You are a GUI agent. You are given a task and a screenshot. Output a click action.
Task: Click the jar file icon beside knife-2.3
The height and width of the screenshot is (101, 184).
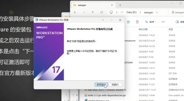[x=86, y=95]
